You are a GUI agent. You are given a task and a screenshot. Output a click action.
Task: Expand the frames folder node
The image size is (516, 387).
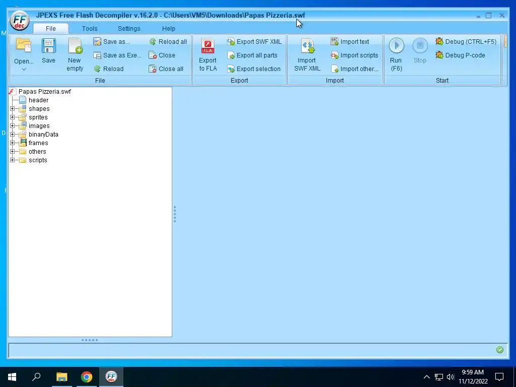point(13,143)
